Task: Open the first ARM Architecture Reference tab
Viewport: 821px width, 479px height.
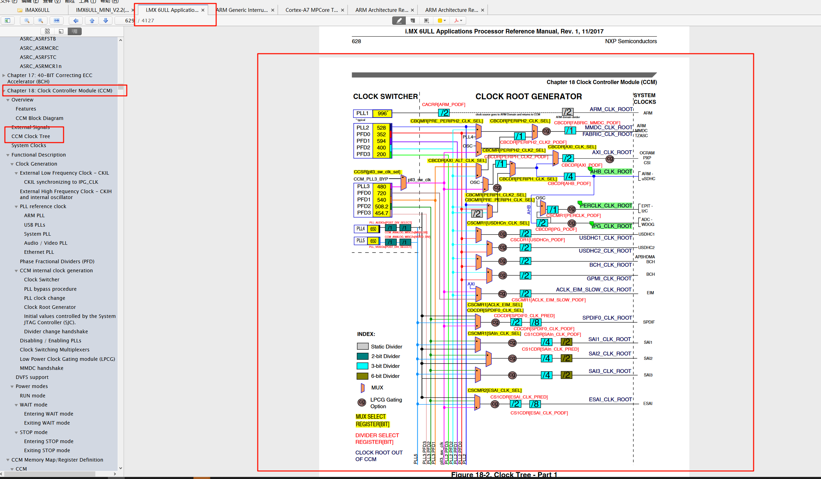Action: [x=381, y=10]
